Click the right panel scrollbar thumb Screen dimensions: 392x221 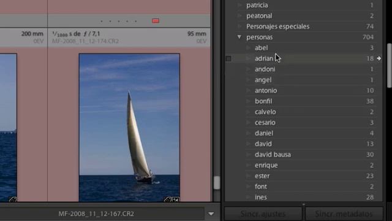(x=390, y=66)
